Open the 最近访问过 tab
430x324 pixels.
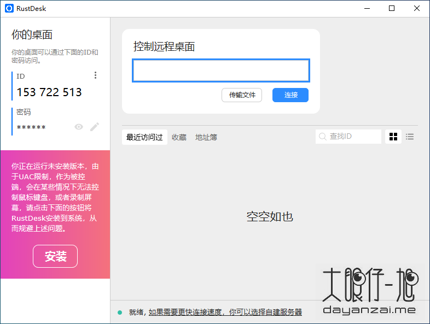144,137
